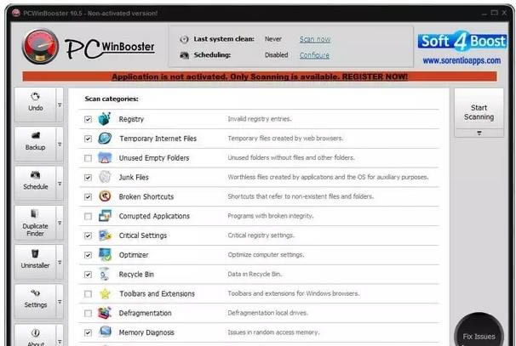The height and width of the screenshot is (346, 516).
Task: Expand the Undo button dropdown arrow
Action: point(60,105)
